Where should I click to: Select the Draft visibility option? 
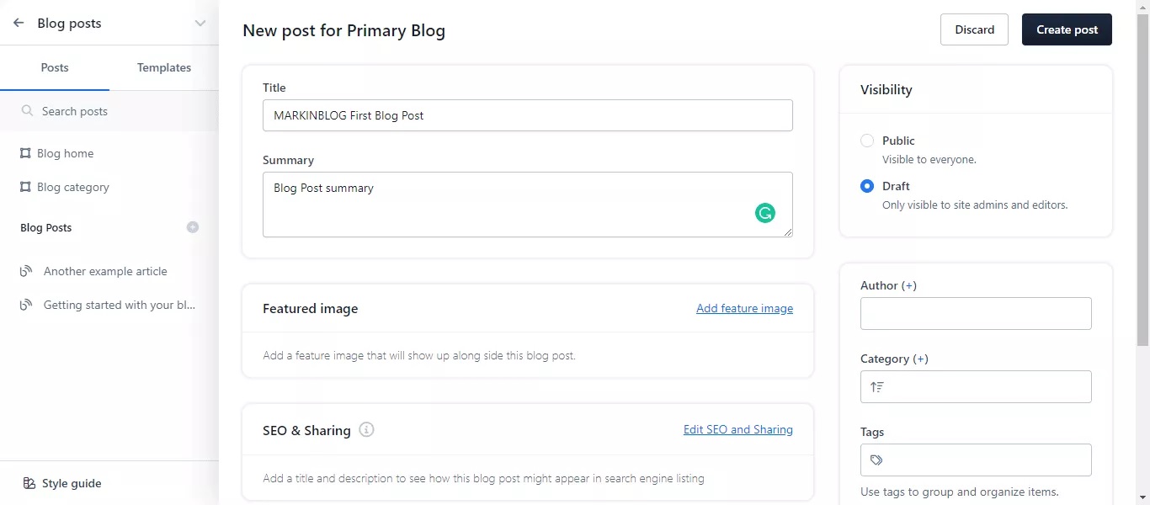[x=867, y=186]
